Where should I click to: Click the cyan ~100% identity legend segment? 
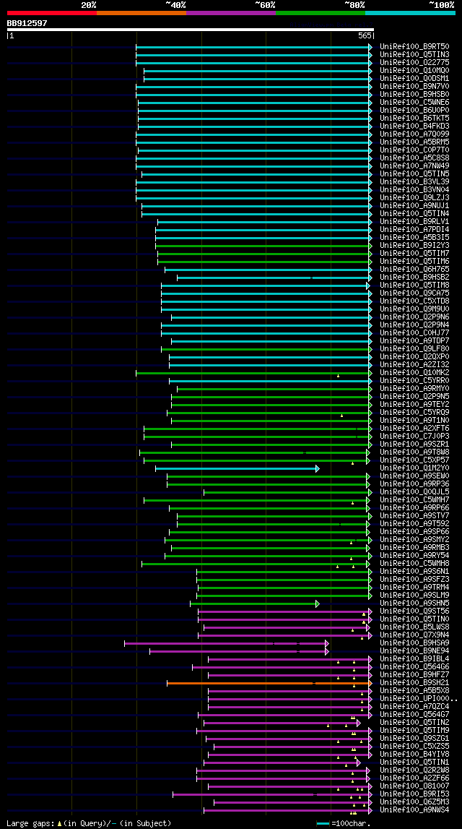point(410,13)
